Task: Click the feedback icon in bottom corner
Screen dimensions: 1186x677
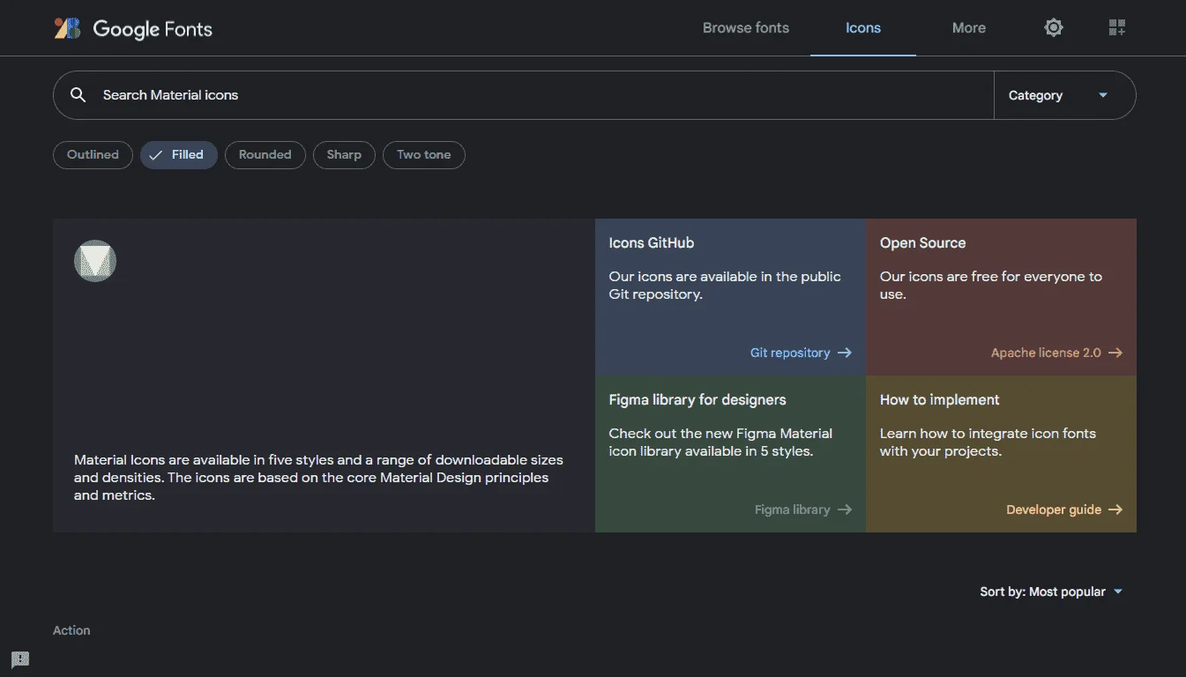Action: click(20, 658)
